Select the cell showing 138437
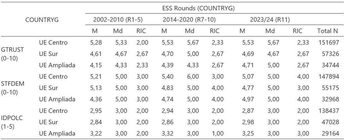The image size is (344, 140). pos(328,111)
